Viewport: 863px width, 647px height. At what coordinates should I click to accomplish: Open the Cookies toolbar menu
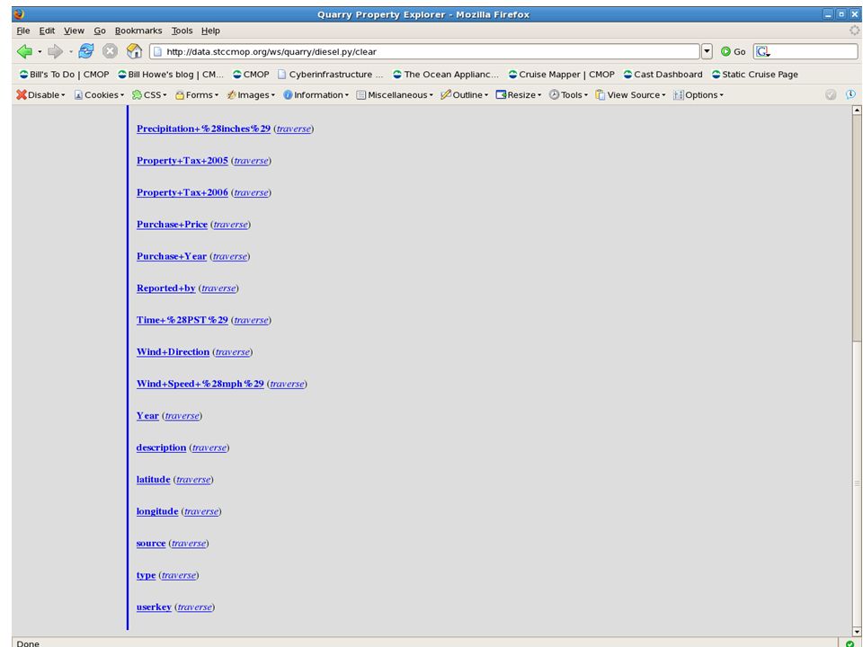pyautogui.click(x=99, y=94)
